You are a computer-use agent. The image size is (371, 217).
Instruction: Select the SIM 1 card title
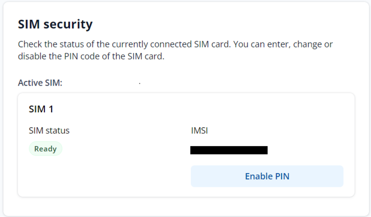pyautogui.click(x=41, y=110)
